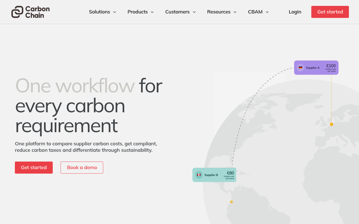Click the €80 carbon cost value
The height and width of the screenshot is (224, 359).
[x=230, y=173]
